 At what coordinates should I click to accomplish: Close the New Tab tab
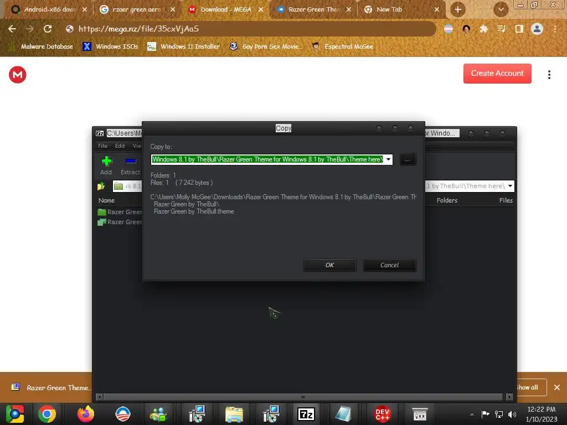tap(437, 10)
